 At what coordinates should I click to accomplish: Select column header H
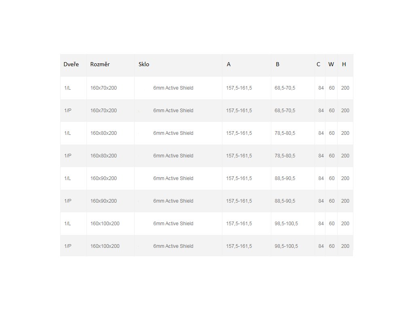click(344, 64)
